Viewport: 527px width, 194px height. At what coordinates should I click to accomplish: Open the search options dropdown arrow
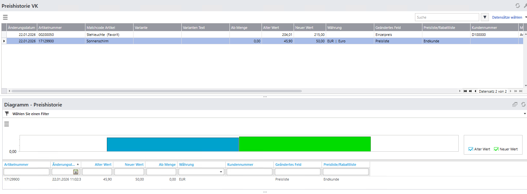tap(485, 17)
